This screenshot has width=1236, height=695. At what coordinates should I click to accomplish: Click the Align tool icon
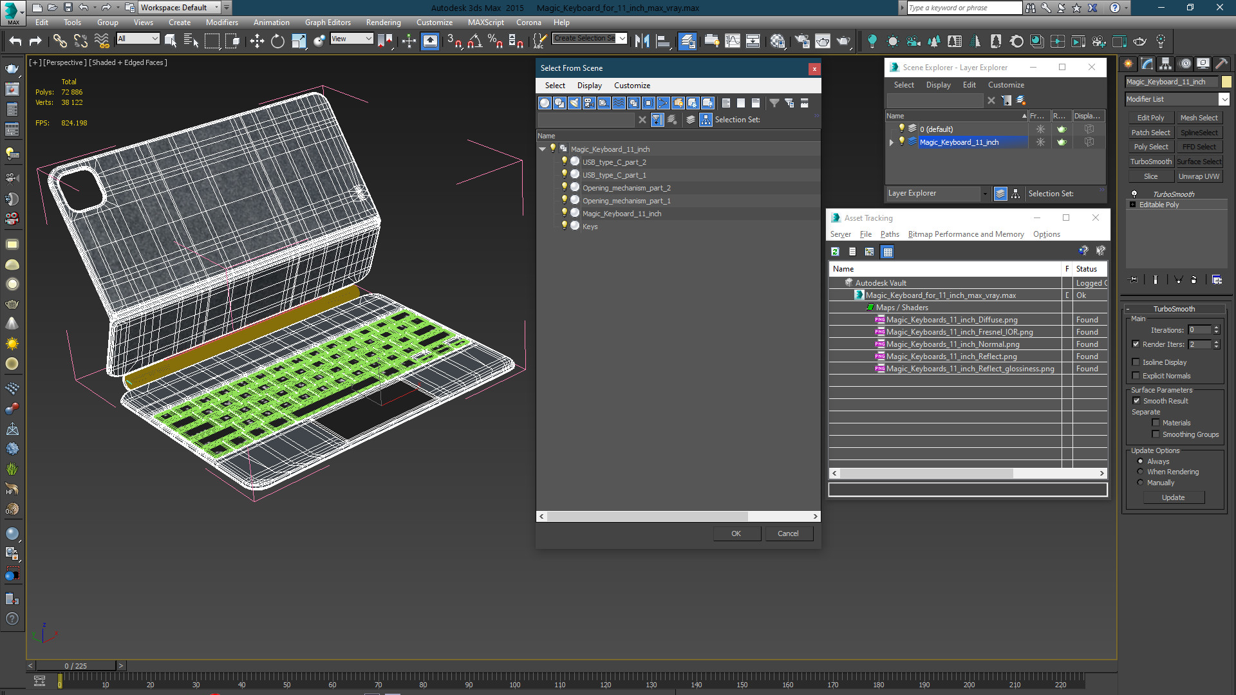(663, 41)
